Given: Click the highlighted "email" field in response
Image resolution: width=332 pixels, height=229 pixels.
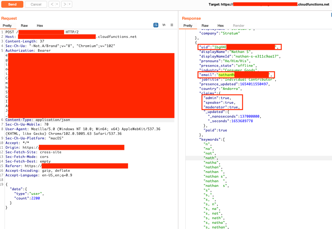Looking at the screenshot, I should [x=236, y=75].
